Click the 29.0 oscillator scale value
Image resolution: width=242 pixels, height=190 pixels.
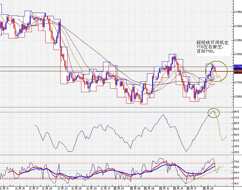pyautogui.click(x=237, y=178)
